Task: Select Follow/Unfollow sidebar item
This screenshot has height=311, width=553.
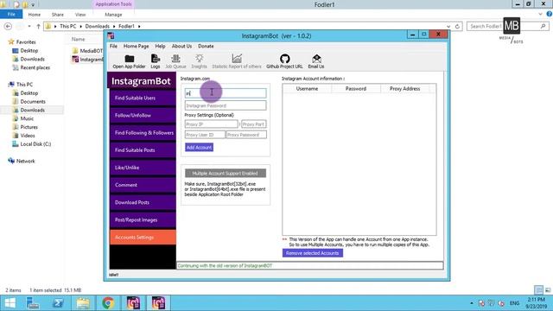Action: 143,115
